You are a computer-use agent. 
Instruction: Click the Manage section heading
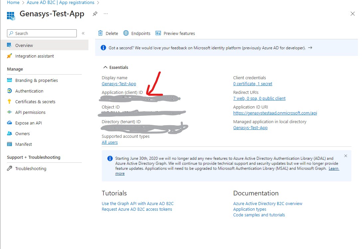(15, 69)
